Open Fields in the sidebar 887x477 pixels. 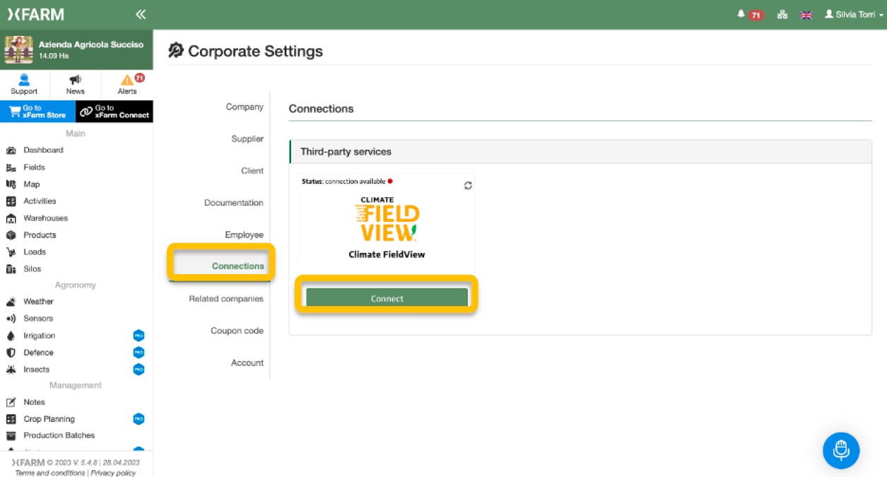tap(34, 167)
